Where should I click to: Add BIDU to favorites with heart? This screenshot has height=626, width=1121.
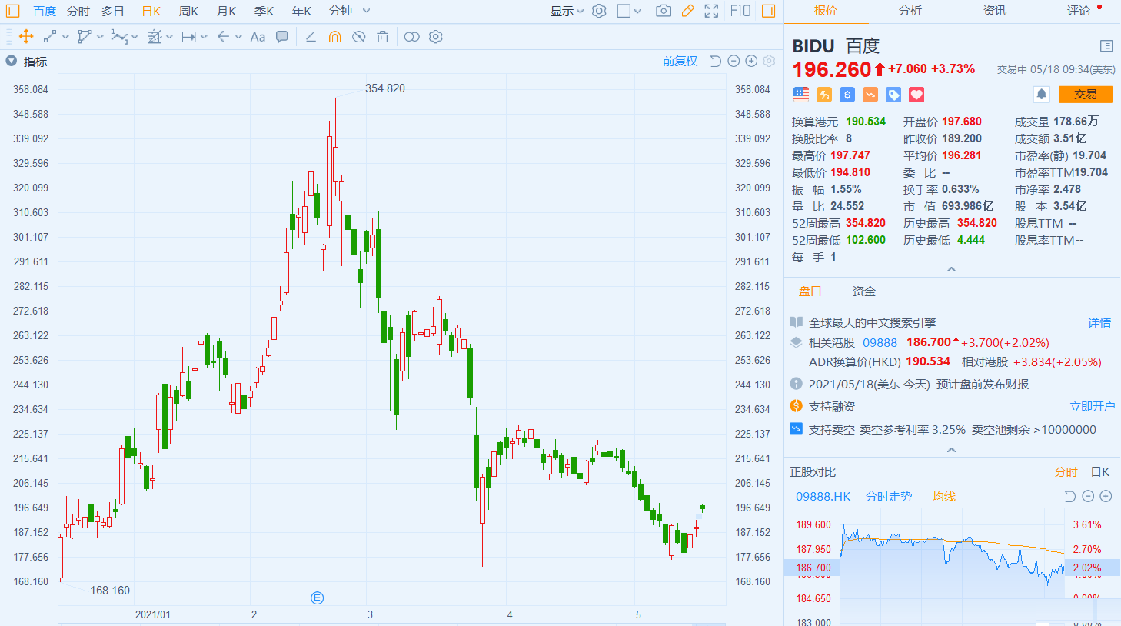click(916, 95)
